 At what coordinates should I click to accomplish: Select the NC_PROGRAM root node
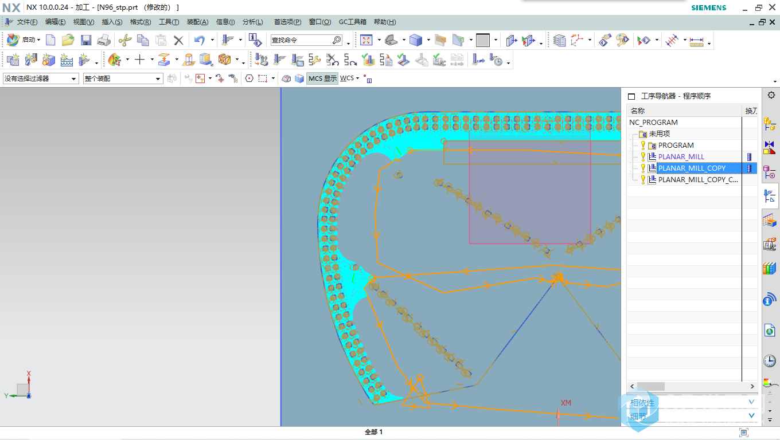(653, 122)
